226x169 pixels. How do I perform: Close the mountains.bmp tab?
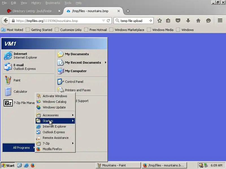tap(118, 11)
